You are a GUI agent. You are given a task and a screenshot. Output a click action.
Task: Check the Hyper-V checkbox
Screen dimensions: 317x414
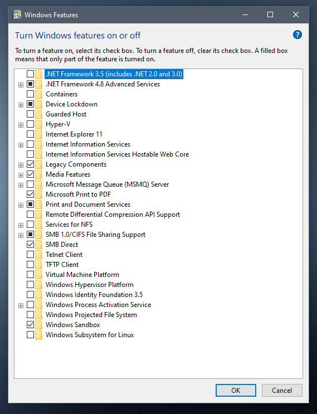(x=30, y=124)
